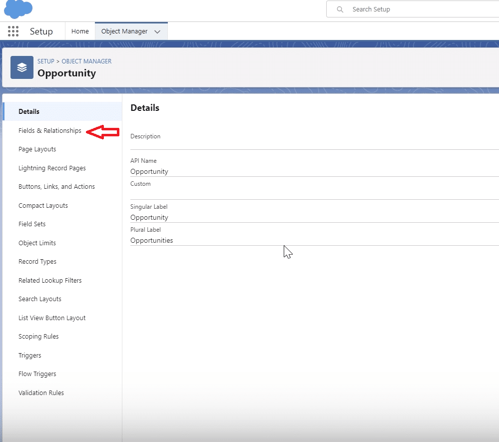This screenshot has width=499, height=442.
Task: Click the API Name value Opportunity
Action: pos(149,171)
